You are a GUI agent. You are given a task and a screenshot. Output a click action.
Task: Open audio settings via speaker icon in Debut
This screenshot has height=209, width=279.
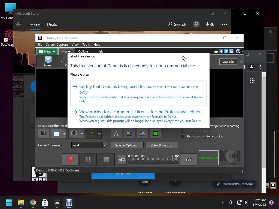[122, 159]
